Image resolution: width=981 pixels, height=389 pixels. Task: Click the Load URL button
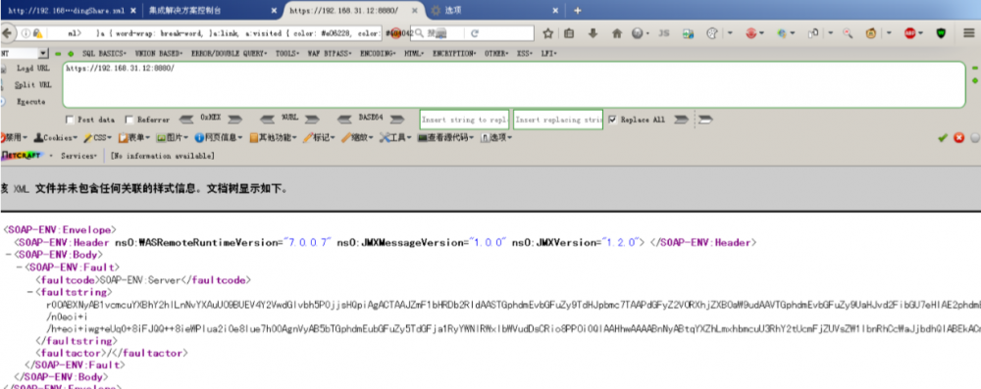(x=33, y=69)
